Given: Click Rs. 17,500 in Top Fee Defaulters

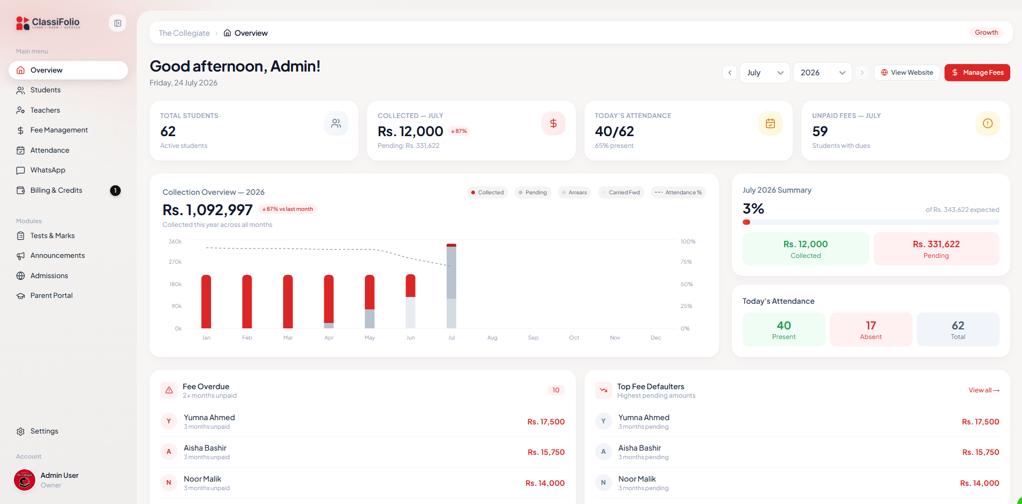Looking at the screenshot, I should click(980, 422).
